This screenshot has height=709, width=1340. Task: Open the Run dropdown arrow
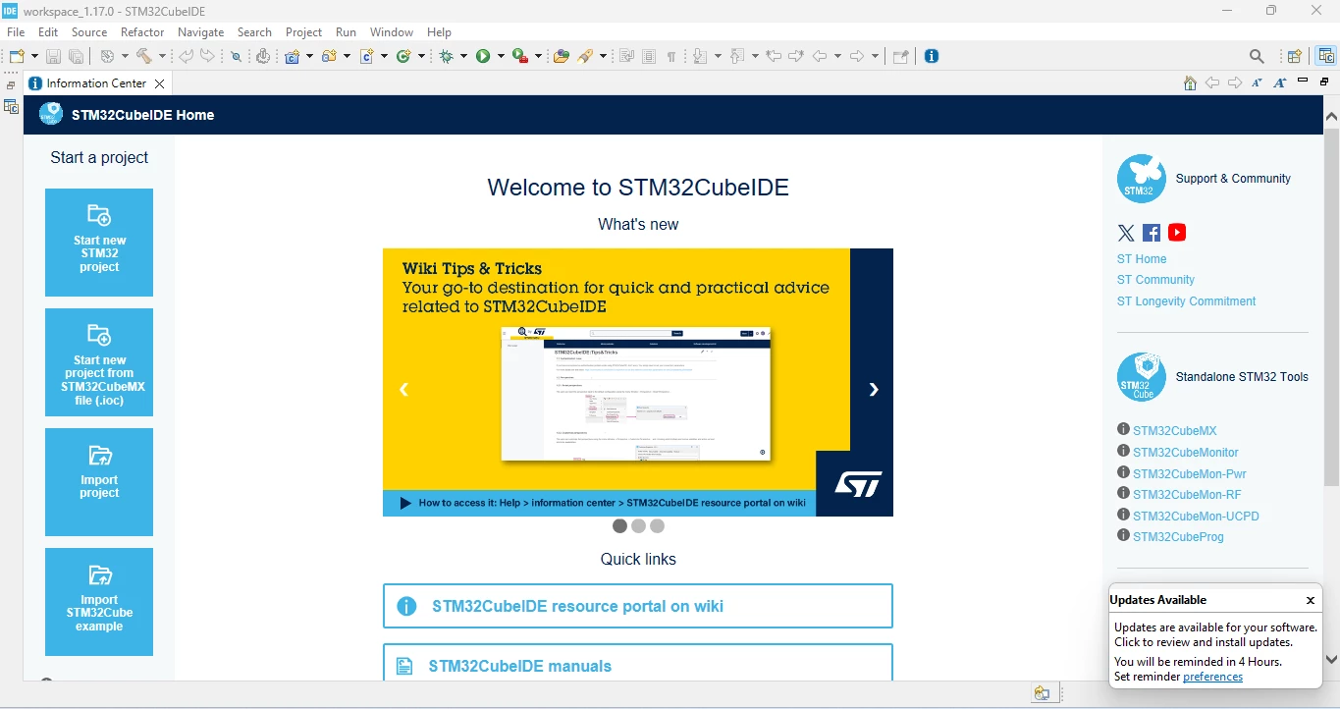pyautogui.click(x=500, y=57)
